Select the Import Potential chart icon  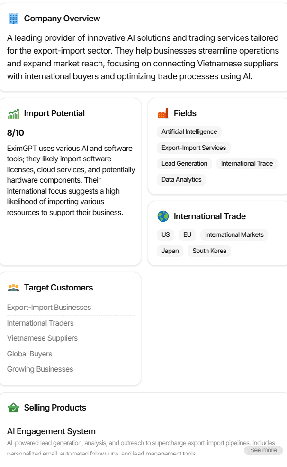(x=13, y=113)
